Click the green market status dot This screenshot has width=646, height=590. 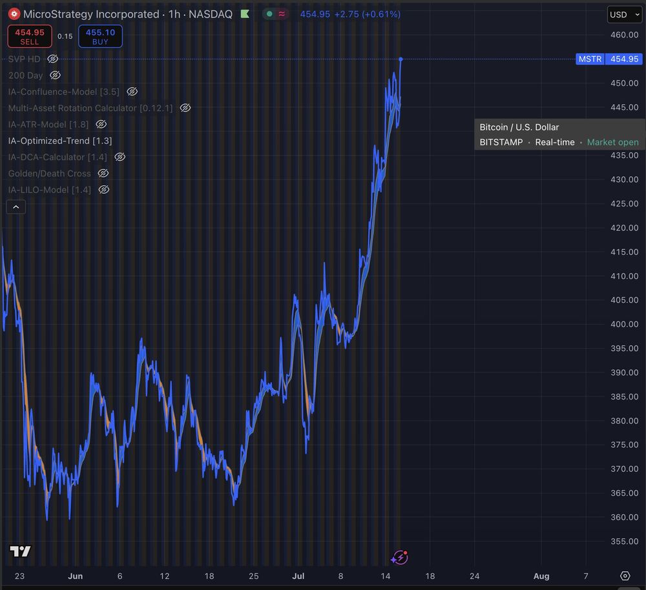point(269,14)
